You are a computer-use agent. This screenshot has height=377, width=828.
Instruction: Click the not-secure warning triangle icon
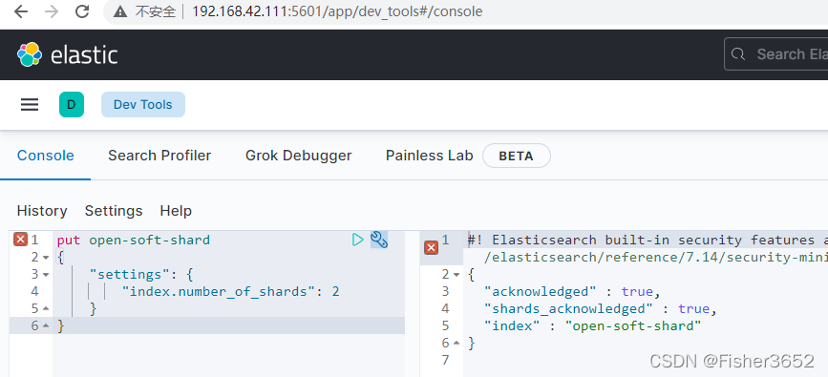[x=121, y=11]
